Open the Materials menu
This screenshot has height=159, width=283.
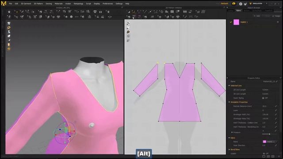click(59, 4)
